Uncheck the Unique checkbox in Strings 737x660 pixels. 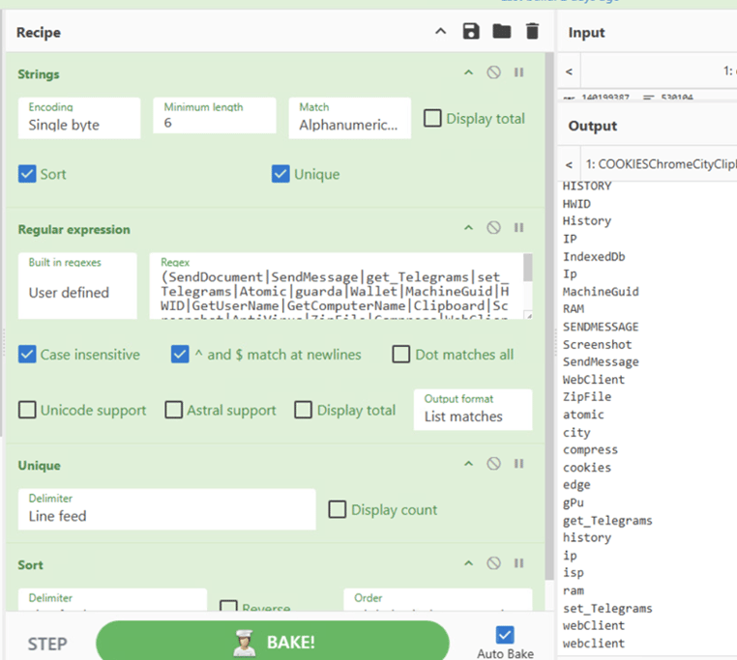[280, 174]
